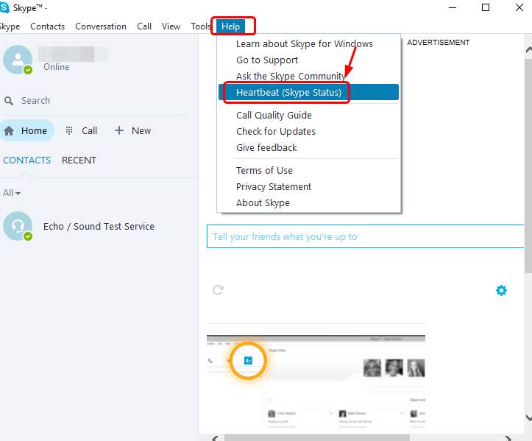Switch to the CONTACTS tab

pos(26,160)
